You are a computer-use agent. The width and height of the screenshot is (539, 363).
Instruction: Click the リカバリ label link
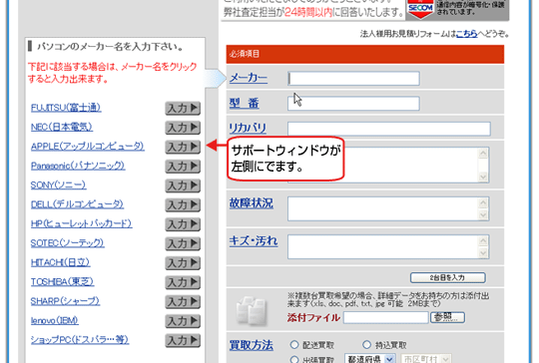pos(248,128)
